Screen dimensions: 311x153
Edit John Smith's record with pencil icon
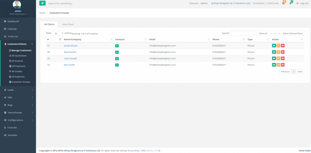tap(278, 65)
